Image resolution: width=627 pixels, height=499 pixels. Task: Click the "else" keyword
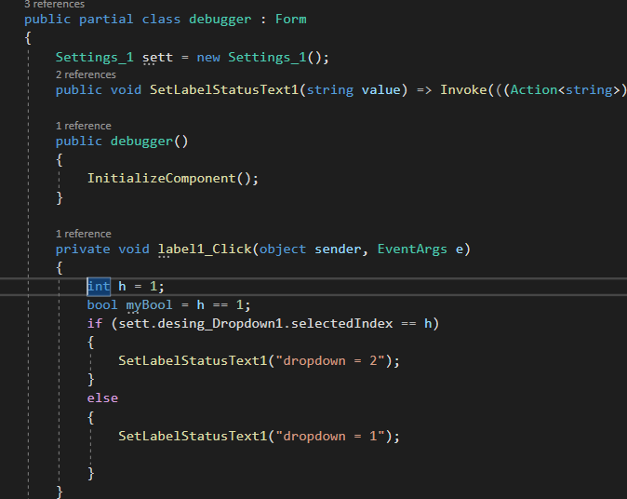tap(102, 398)
